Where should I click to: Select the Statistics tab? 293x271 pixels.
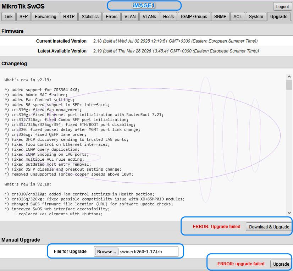(x=90, y=17)
